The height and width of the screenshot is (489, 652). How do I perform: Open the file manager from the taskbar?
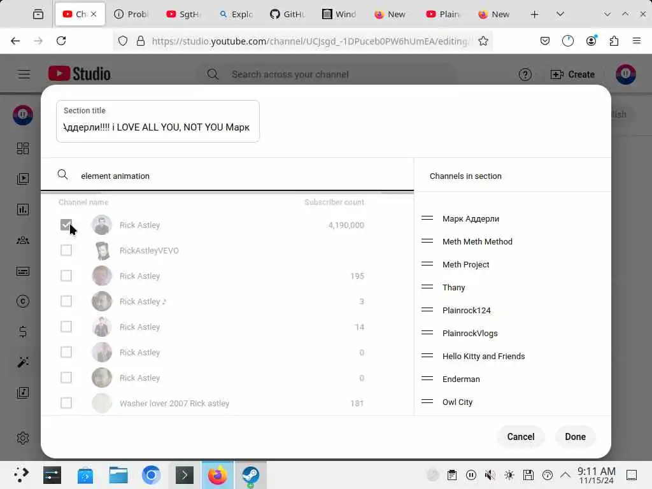118,475
